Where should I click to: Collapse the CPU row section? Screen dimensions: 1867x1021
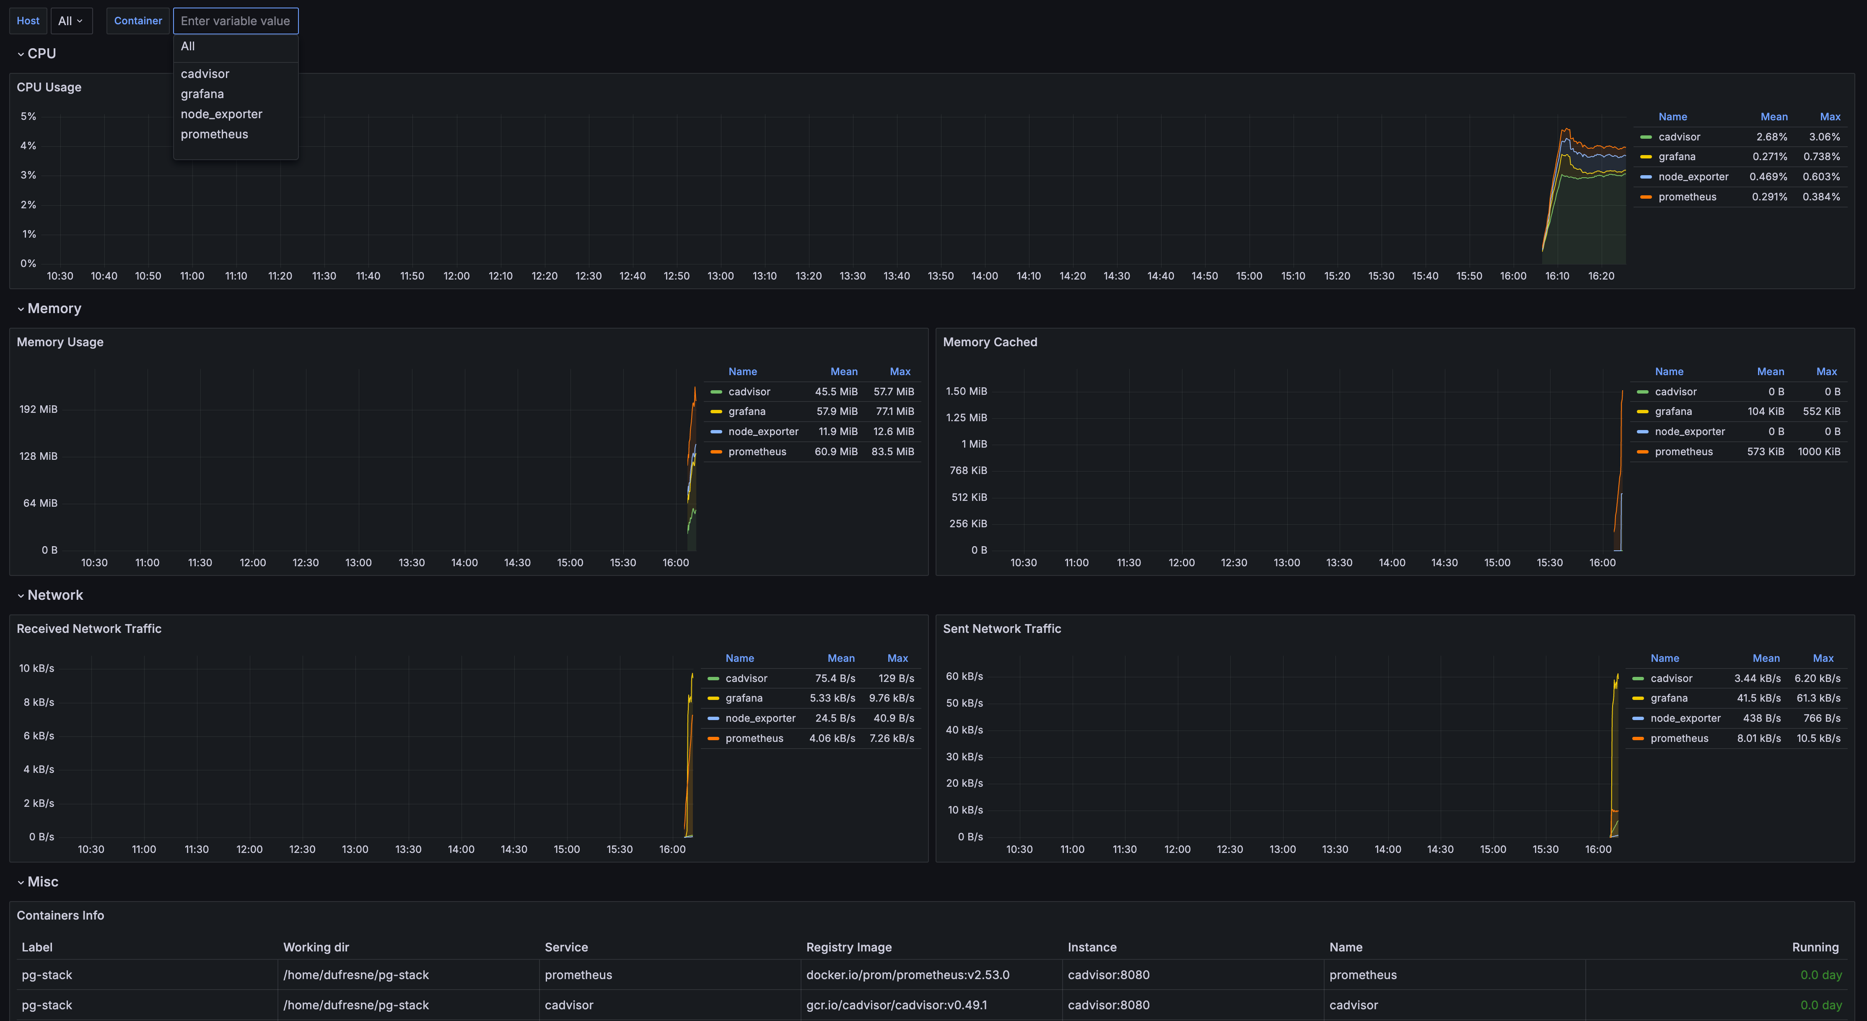[x=36, y=54]
